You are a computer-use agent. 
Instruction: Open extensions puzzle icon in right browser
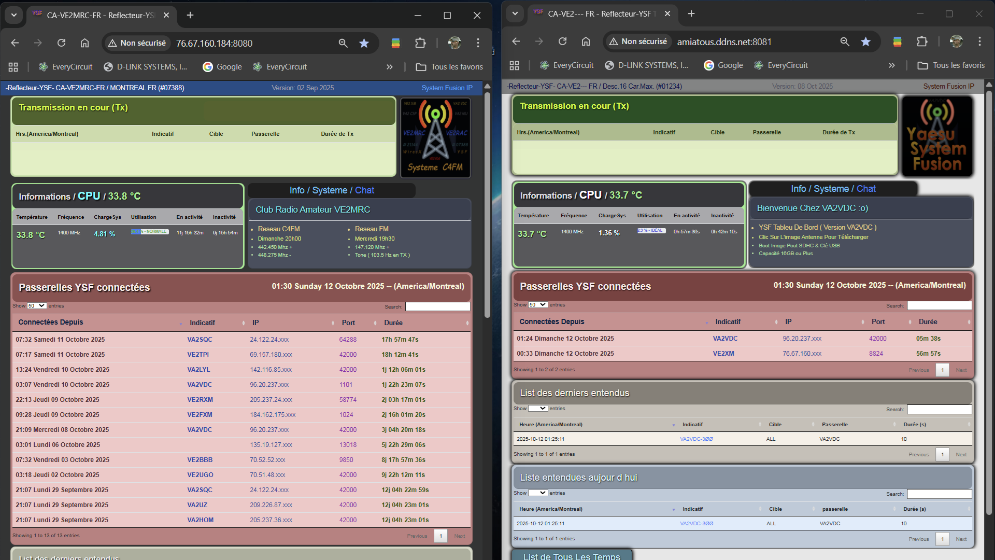922,41
